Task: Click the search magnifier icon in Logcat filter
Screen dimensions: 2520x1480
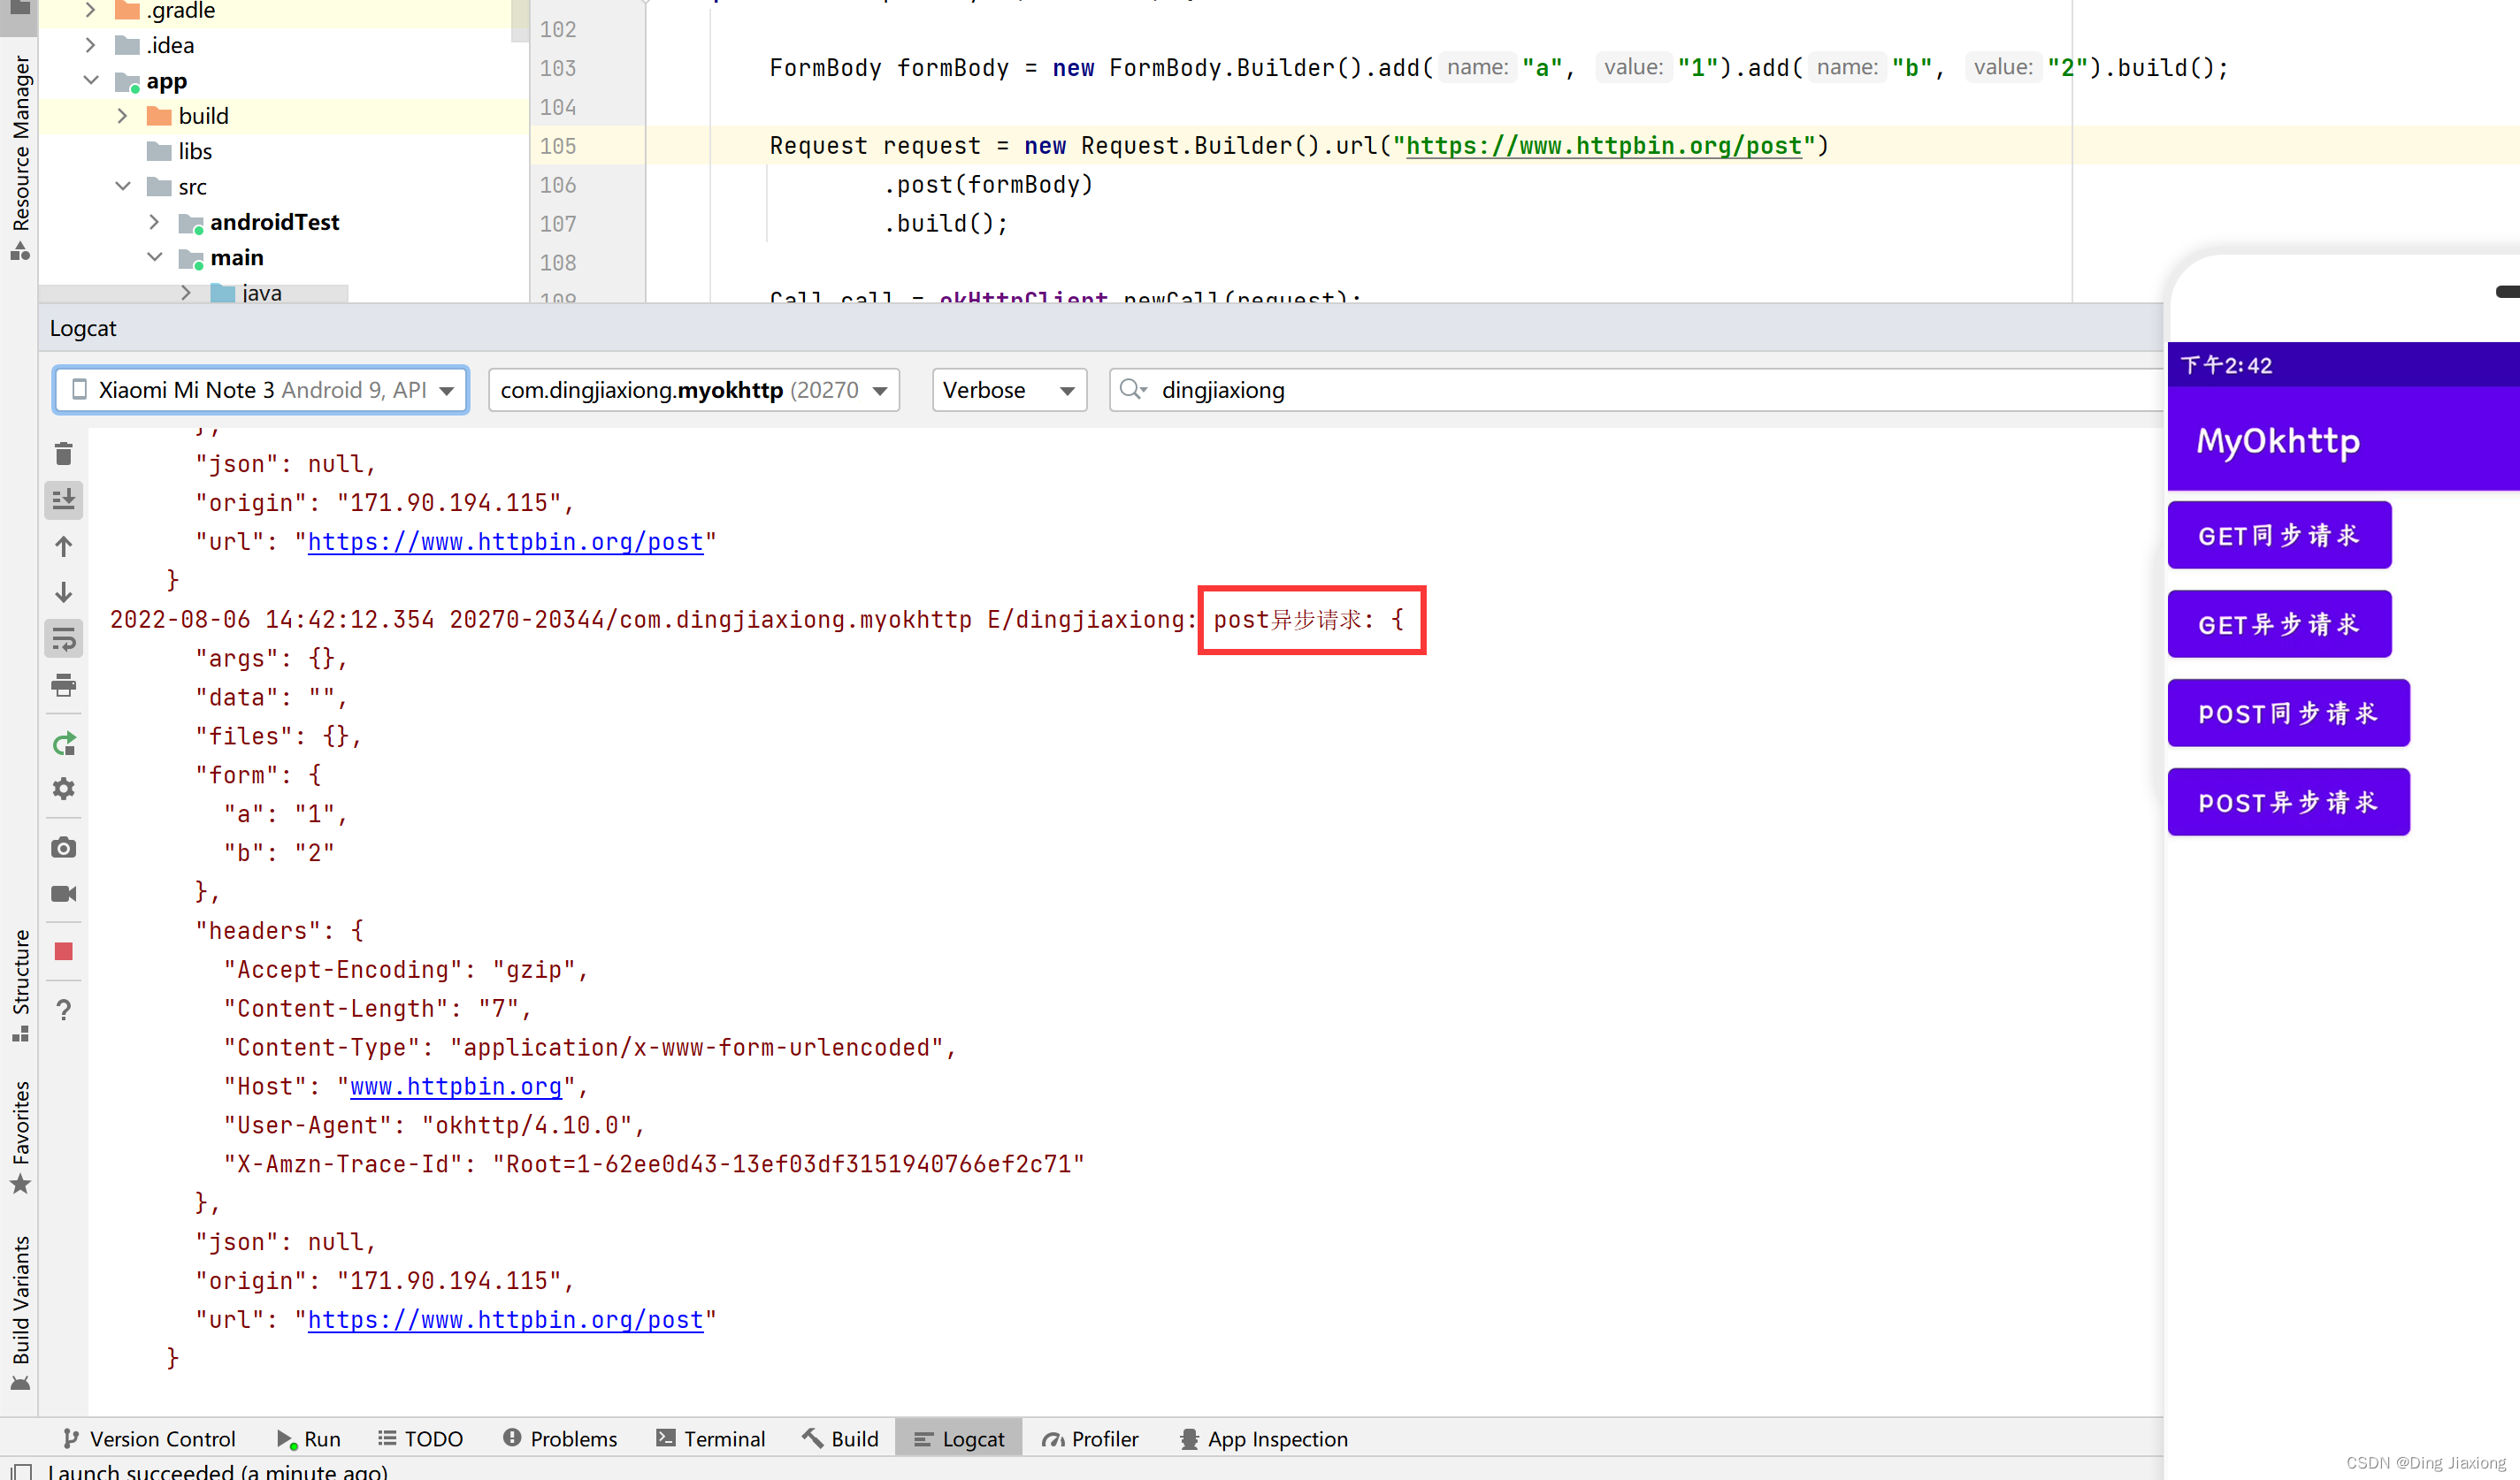Action: pyautogui.click(x=1132, y=390)
